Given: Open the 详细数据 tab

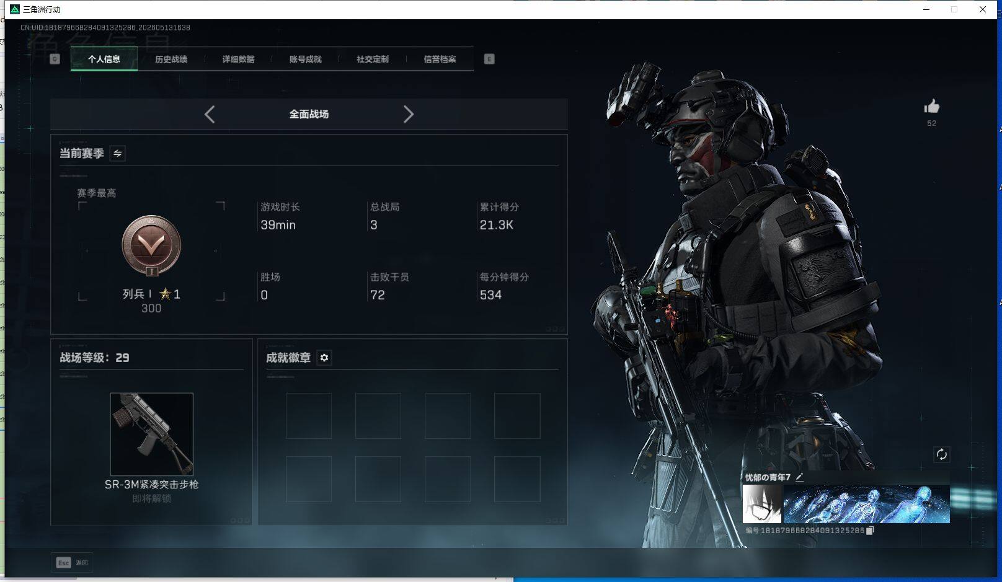Looking at the screenshot, I should (x=238, y=59).
